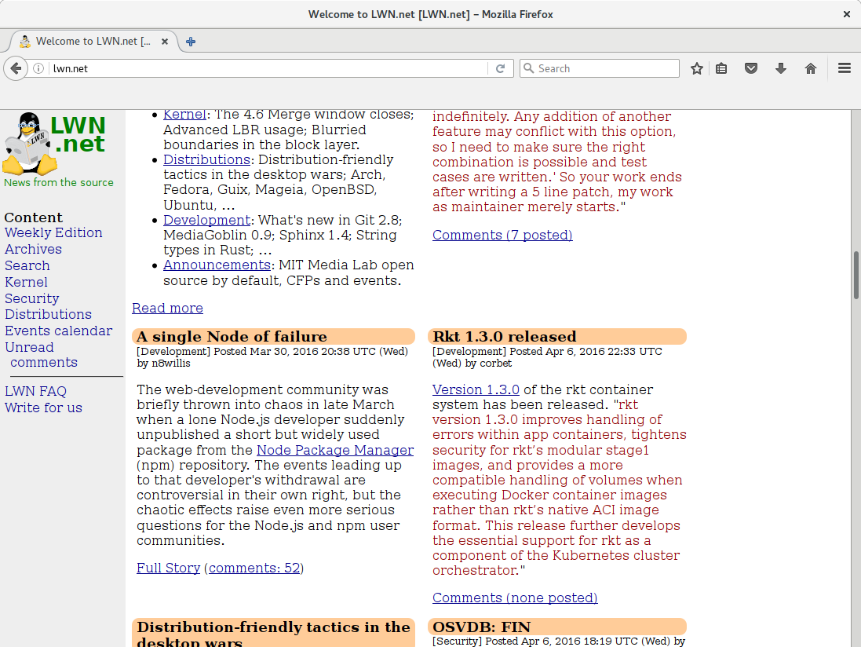Go to the Firefox home page
Image resolution: width=861 pixels, height=647 pixels.
(811, 68)
